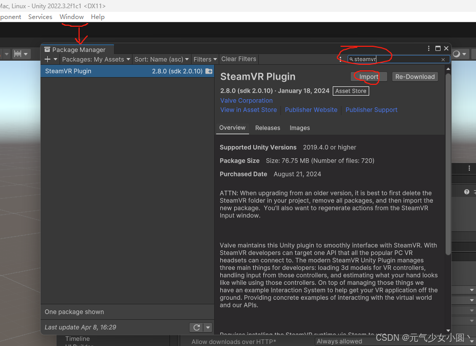
Task: Open the Valve Corporation publisher link
Action: tap(246, 100)
